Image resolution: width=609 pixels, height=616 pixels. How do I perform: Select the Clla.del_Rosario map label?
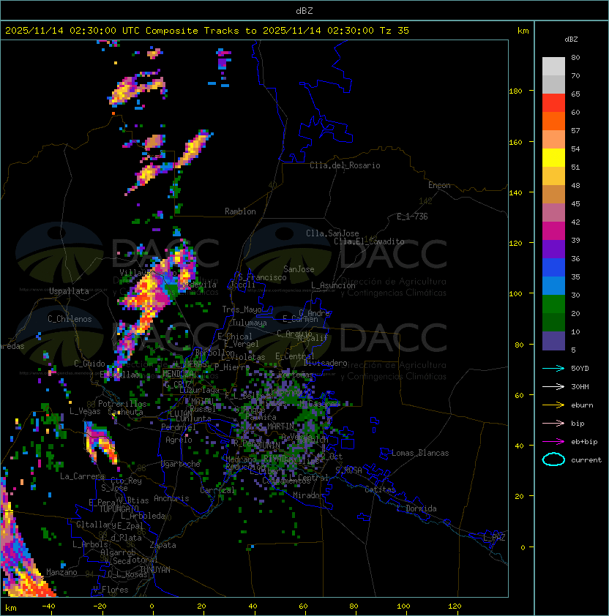pyautogui.click(x=345, y=165)
